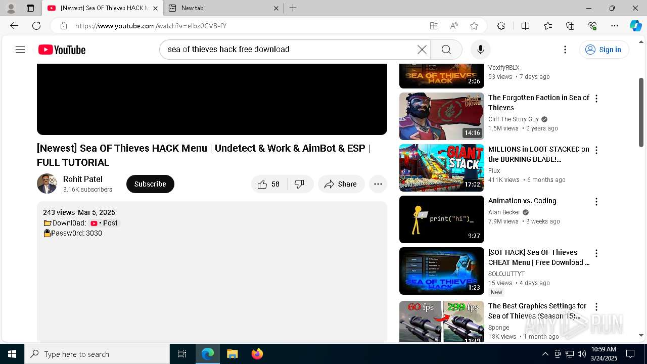Open Windows Start menu
The width and height of the screenshot is (647, 364).
point(12,354)
